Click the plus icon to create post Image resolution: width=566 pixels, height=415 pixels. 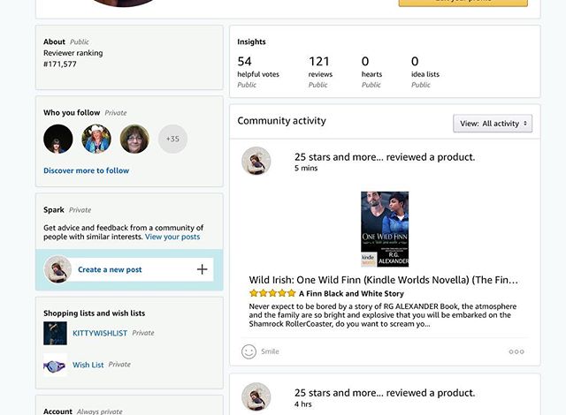coord(202,269)
